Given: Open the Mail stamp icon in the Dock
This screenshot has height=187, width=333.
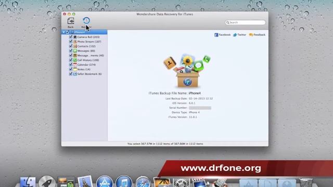Looking at the screenshot, I should (85, 181).
